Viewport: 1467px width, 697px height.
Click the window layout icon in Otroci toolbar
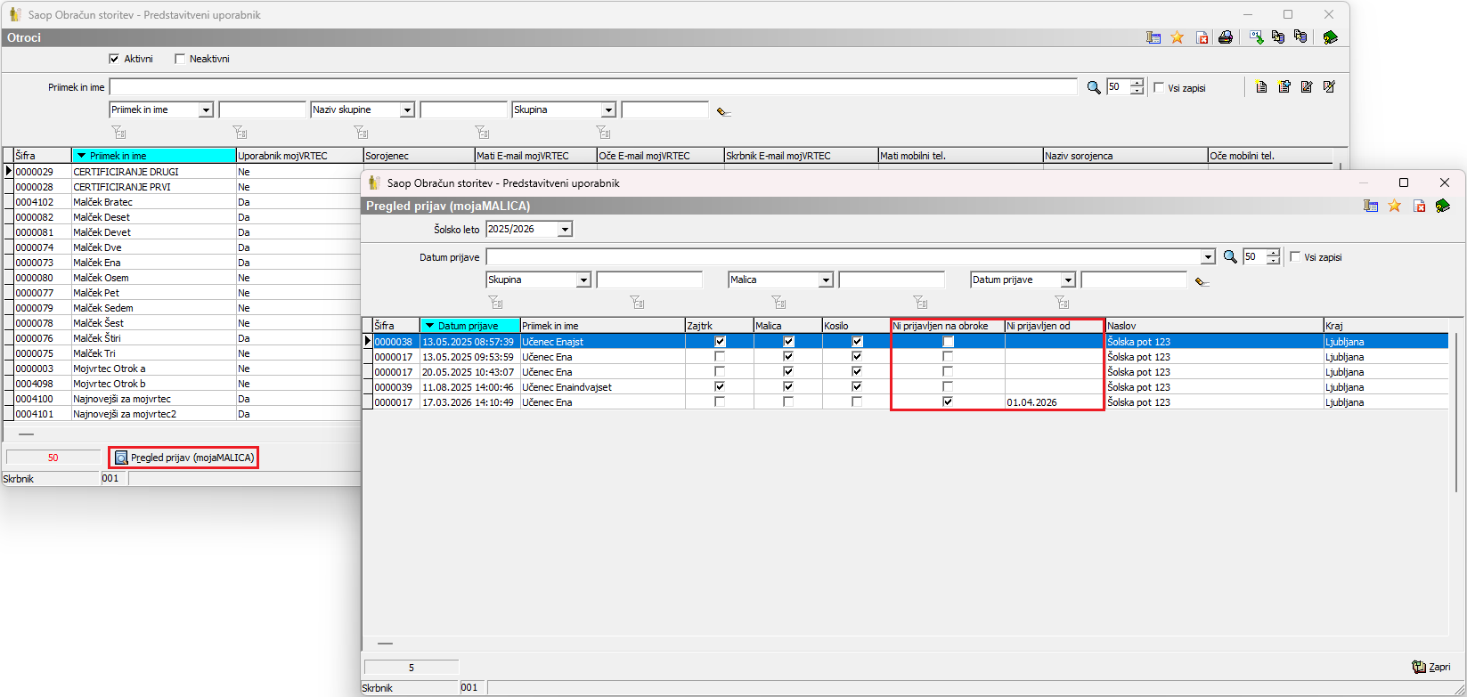pos(1153,37)
